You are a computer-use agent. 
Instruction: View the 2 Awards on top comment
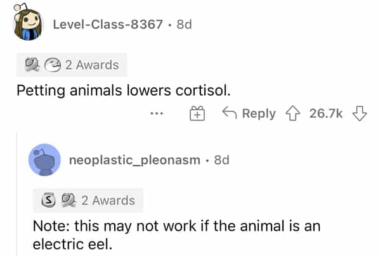(x=72, y=65)
